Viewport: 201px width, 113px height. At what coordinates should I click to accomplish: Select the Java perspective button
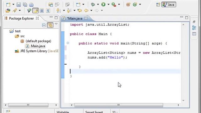(169, 5)
